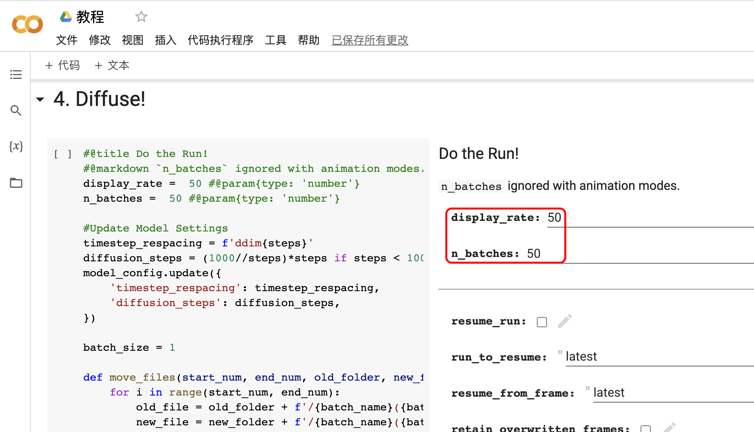Collapse the 4. Diffuse! section

point(40,99)
